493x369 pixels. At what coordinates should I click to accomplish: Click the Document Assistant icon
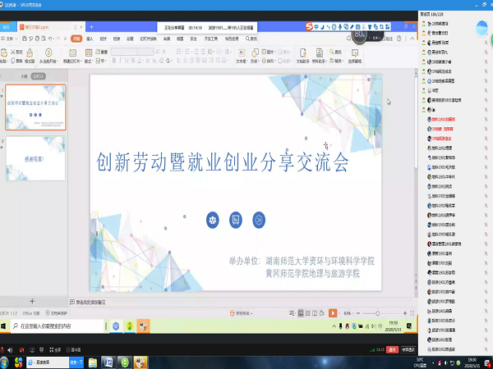coord(302,52)
